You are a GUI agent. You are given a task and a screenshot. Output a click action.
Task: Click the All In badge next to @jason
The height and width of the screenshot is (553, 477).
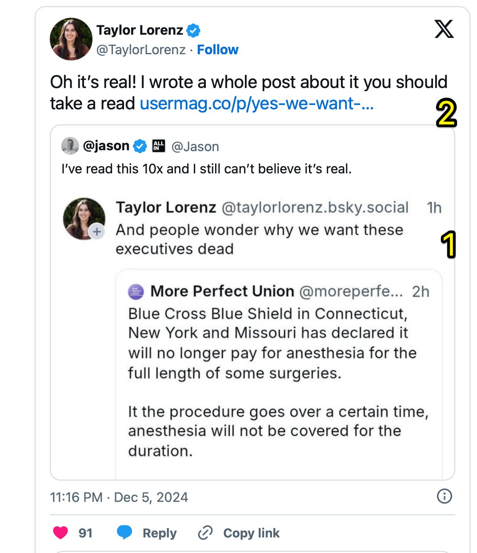(159, 146)
